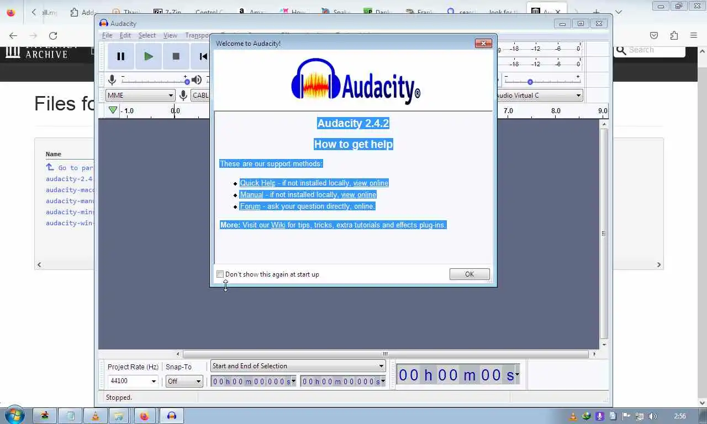Image resolution: width=707 pixels, height=424 pixels.
Task: Click the Firefox taskbar button
Action: [144, 416]
